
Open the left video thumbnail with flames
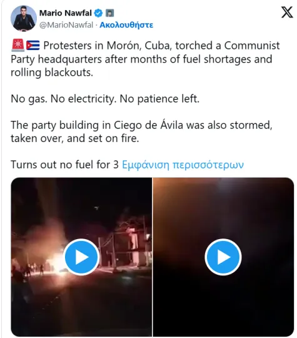click(81, 257)
